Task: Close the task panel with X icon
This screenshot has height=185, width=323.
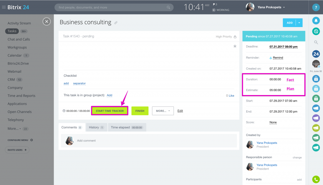Action: click(x=47, y=21)
